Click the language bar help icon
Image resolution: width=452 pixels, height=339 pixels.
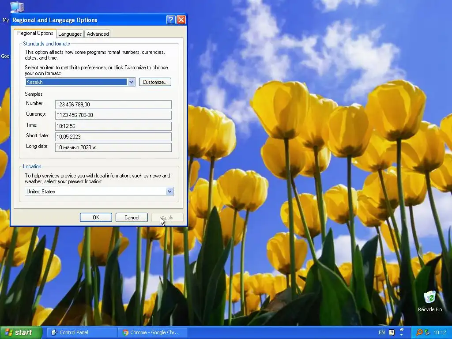392,332
